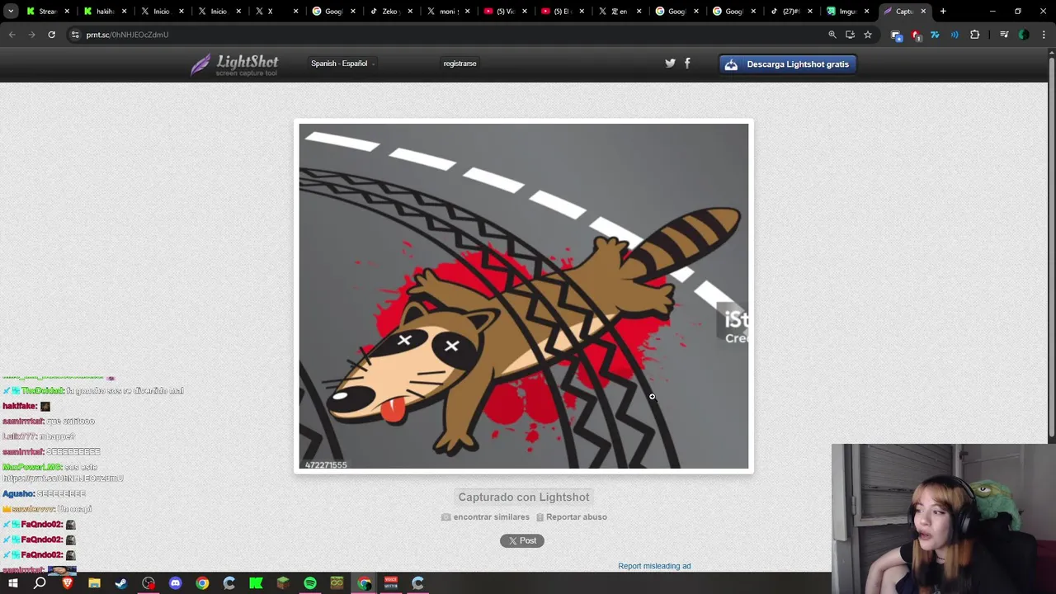Click the forward arrow in browser toolbar
This screenshot has width=1056, height=594.
pyautogui.click(x=31, y=35)
